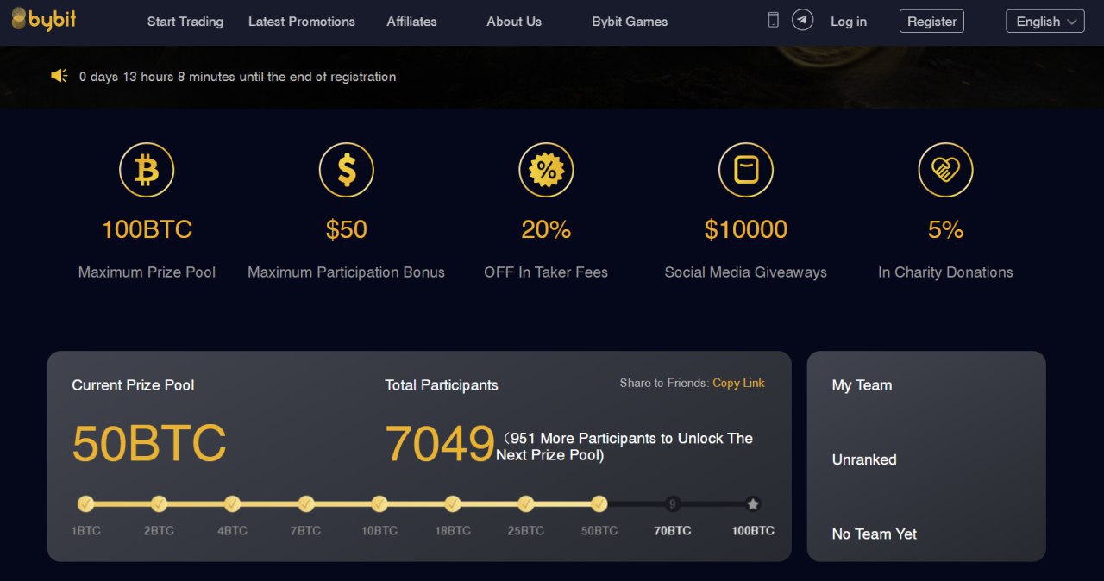Open Bybit Games menu
The width and height of the screenshot is (1104, 581).
[x=630, y=22]
